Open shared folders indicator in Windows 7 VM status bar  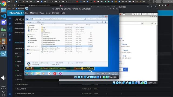click(91, 77)
